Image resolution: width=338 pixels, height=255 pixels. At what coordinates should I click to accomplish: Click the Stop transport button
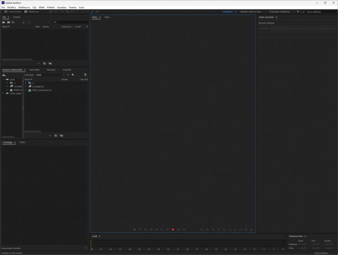(x=135, y=230)
